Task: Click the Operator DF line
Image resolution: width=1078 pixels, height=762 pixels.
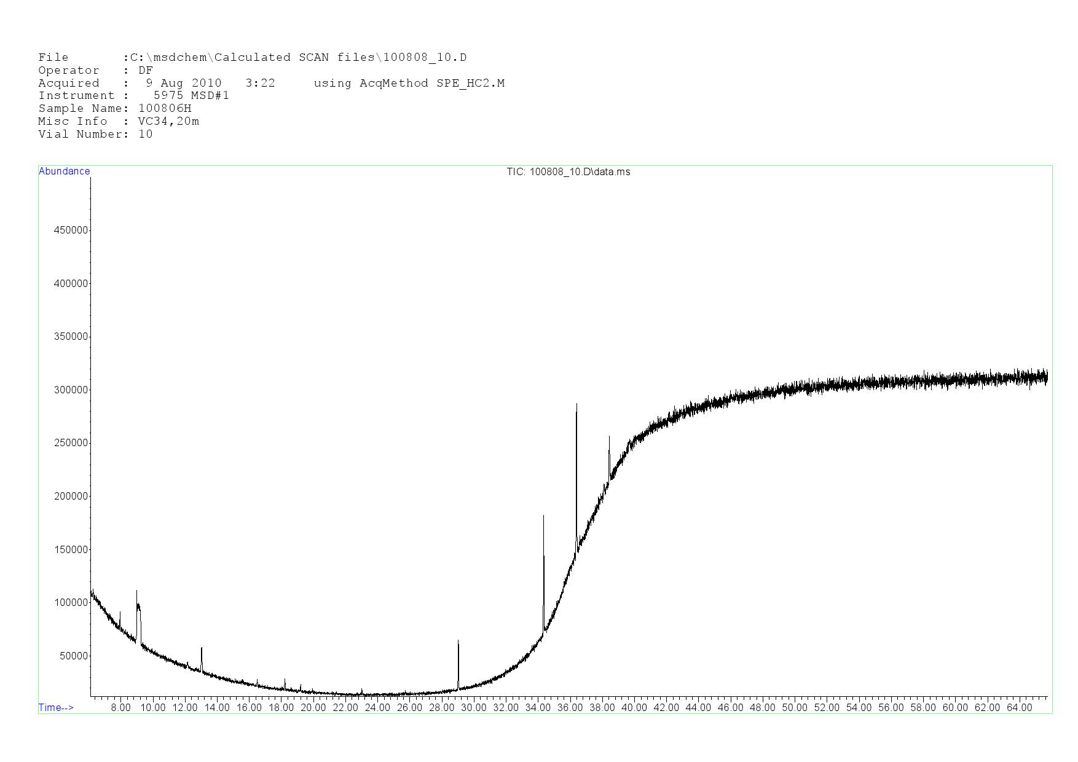Action: [x=95, y=71]
